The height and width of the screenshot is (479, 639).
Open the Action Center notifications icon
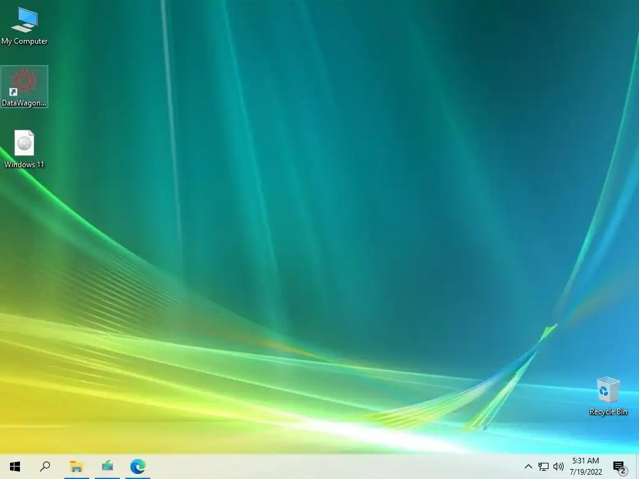620,467
